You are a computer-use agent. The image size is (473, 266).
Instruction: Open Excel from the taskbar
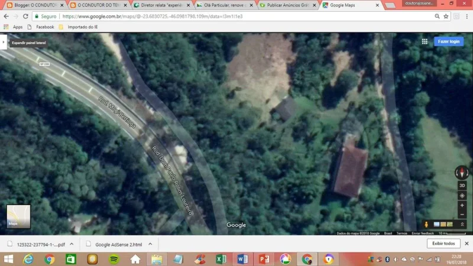point(221,259)
